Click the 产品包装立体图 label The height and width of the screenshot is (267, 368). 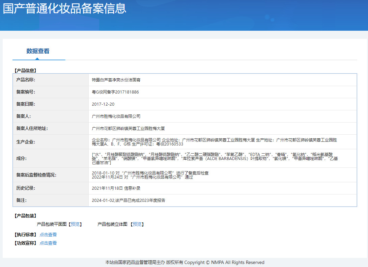[112, 224]
